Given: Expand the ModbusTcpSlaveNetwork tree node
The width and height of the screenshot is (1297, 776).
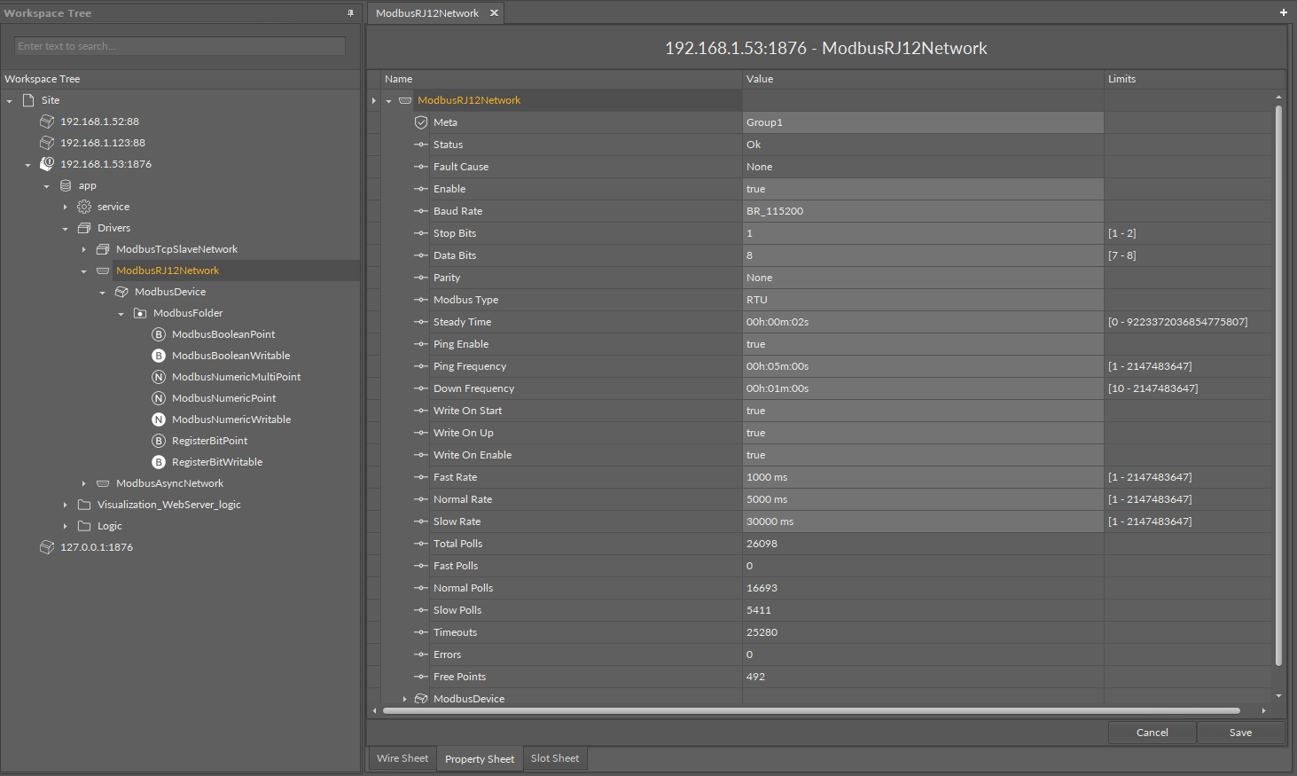Looking at the screenshot, I should (84, 249).
